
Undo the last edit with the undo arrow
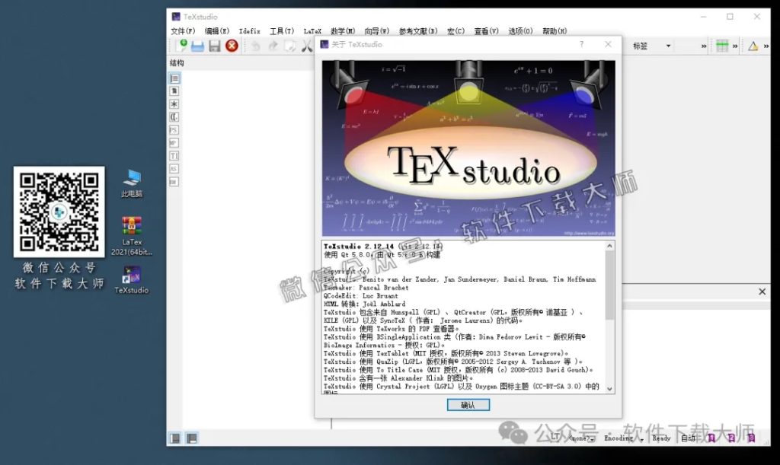coord(255,46)
